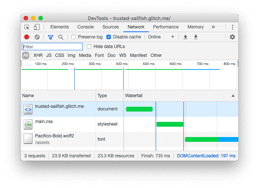The height and width of the screenshot is (188, 259).
Task: Clear the network log
Action: tap(37, 37)
